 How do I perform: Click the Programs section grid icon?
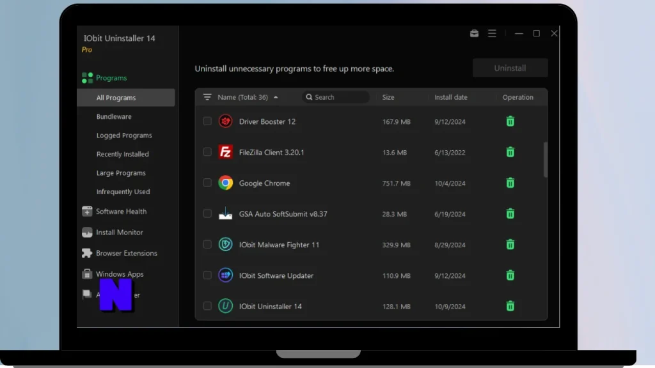pos(87,78)
